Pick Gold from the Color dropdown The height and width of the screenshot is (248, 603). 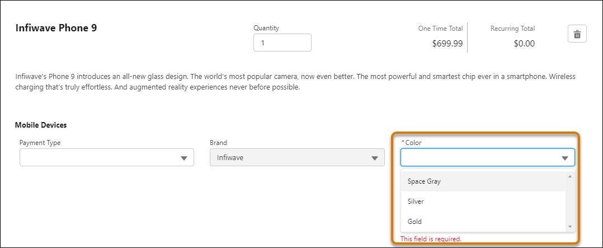[x=483, y=222]
